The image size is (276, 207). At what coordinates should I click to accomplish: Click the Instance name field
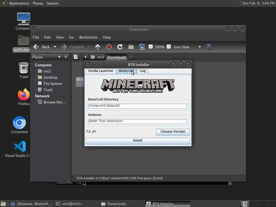137,121
